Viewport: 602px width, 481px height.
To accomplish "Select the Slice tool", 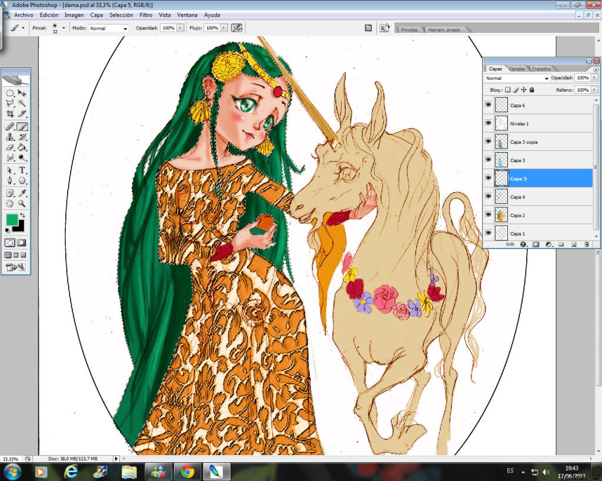I will tap(22, 113).
